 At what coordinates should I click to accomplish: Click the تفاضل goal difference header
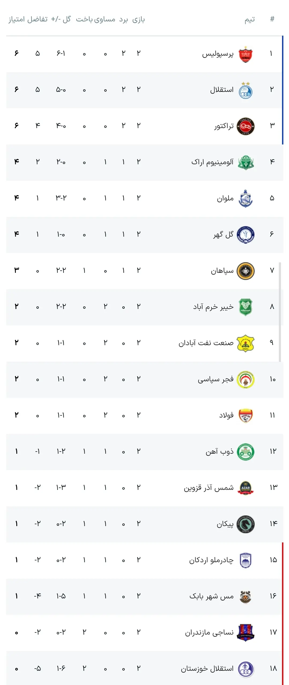coord(37,19)
